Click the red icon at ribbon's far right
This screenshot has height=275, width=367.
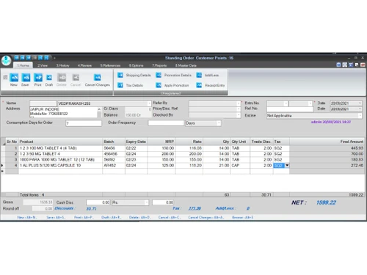tap(363, 65)
